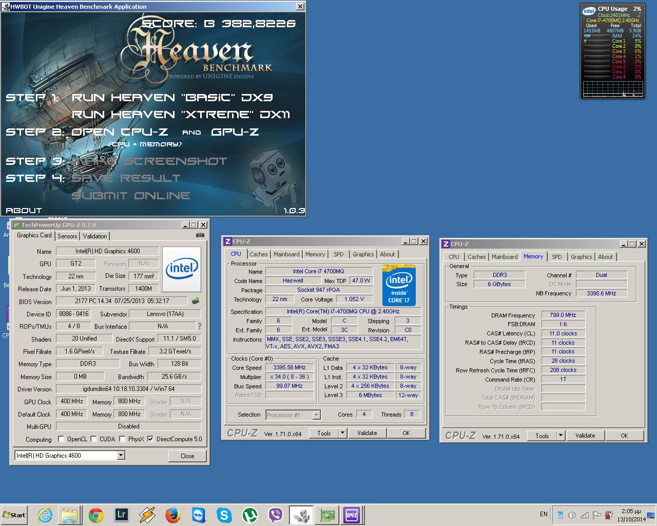
Task: Click Show Desktop icon at taskbar end
Action: pyautogui.click(x=651, y=515)
